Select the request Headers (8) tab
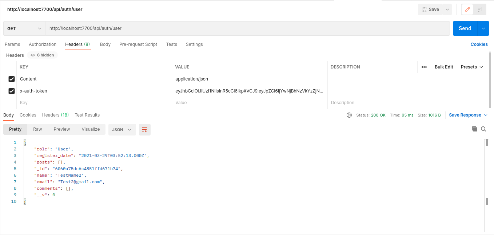The image size is (494, 236). point(77,44)
